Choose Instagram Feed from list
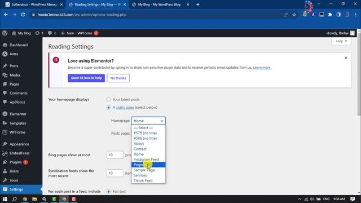The width and height of the screenshot is (361, 203). (x=148, y=160)
